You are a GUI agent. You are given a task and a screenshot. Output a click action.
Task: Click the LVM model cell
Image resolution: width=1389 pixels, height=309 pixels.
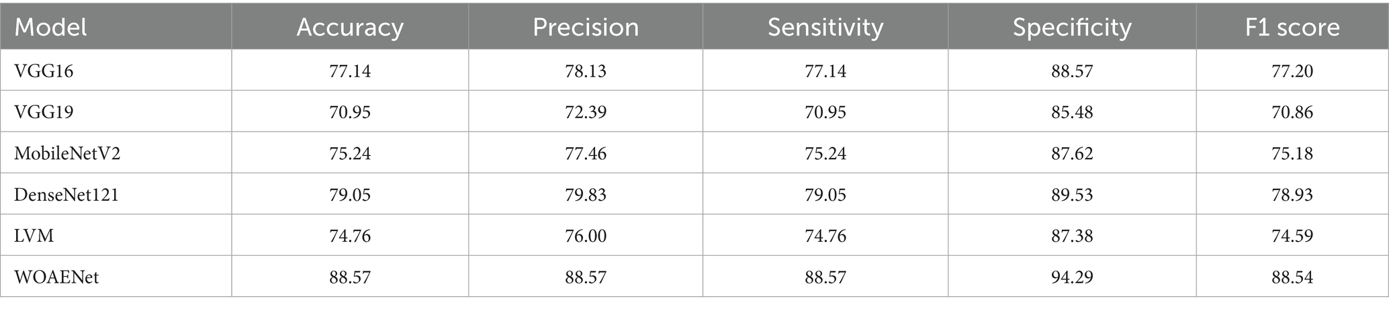point(34,236)
